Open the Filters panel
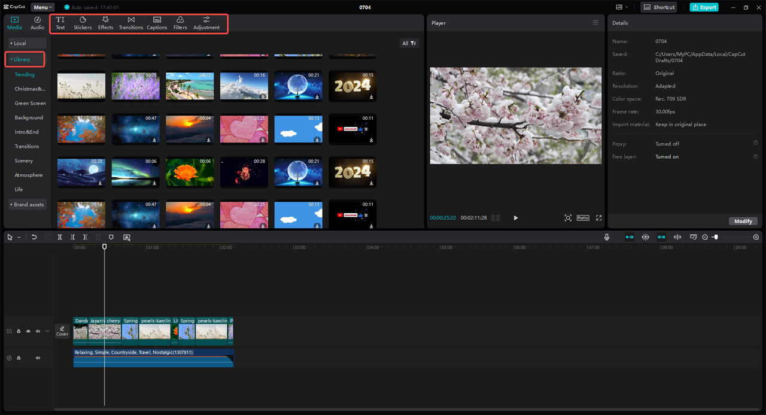 180,23
